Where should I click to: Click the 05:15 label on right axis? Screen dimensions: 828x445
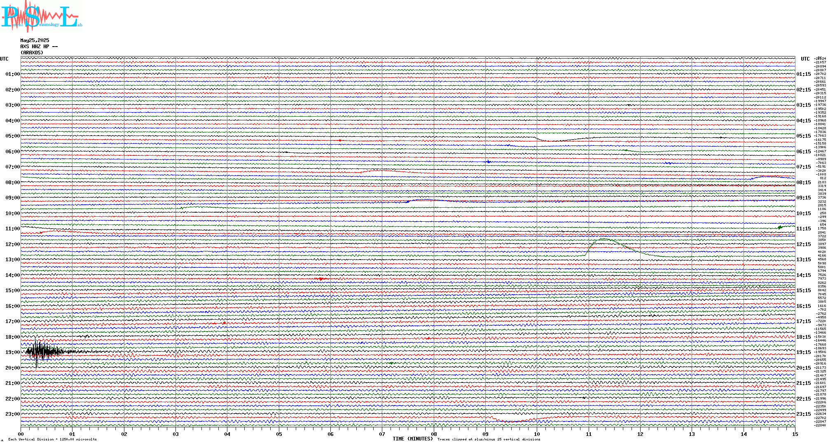[803, 136]
